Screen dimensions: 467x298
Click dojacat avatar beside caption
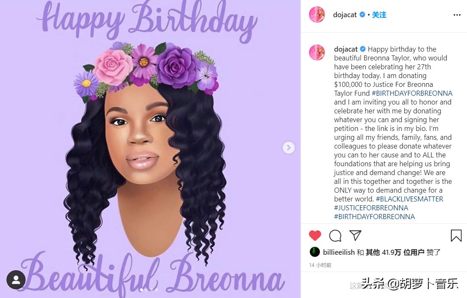click(x=317, y=52)
